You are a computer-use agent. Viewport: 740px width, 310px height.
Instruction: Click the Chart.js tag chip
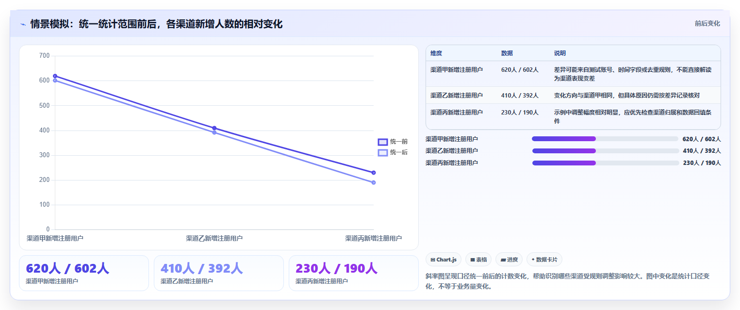tap(444, 260)
